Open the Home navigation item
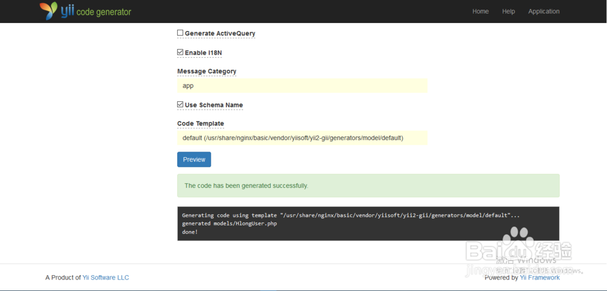Image resolution: width=607 pixels, height=291 pixels. 480,12
